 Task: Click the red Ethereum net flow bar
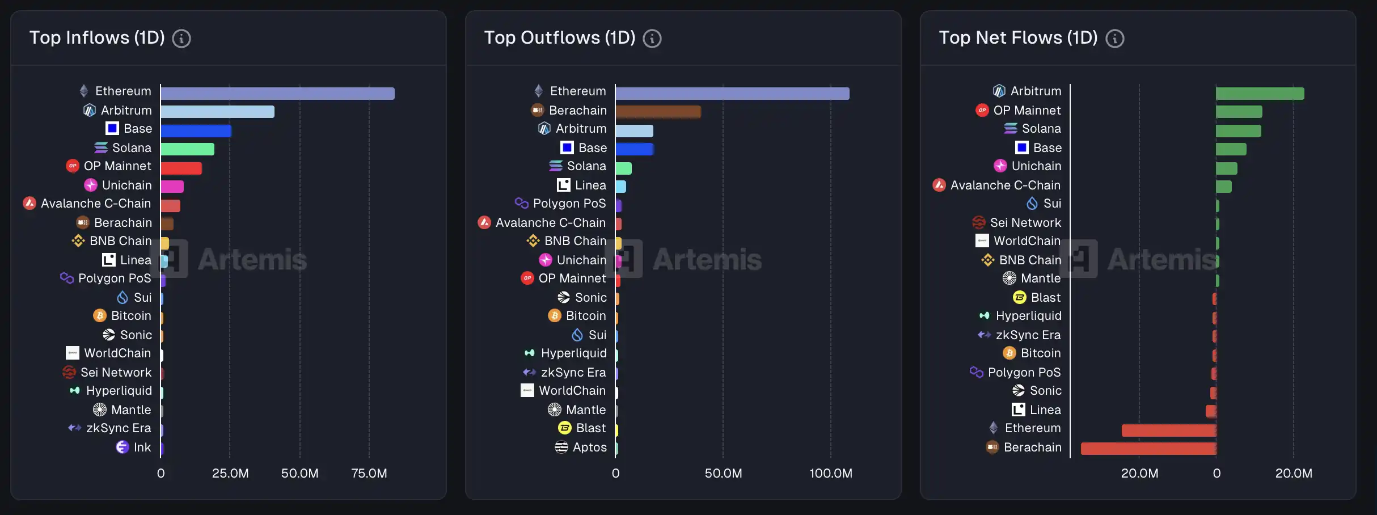pyautogui.click(x=1168, y=430)
